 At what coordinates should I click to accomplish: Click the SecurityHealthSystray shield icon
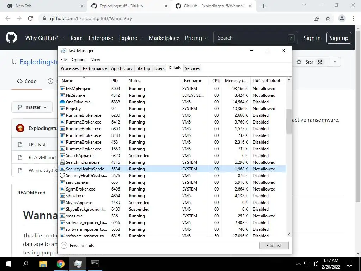pos(62,175)
